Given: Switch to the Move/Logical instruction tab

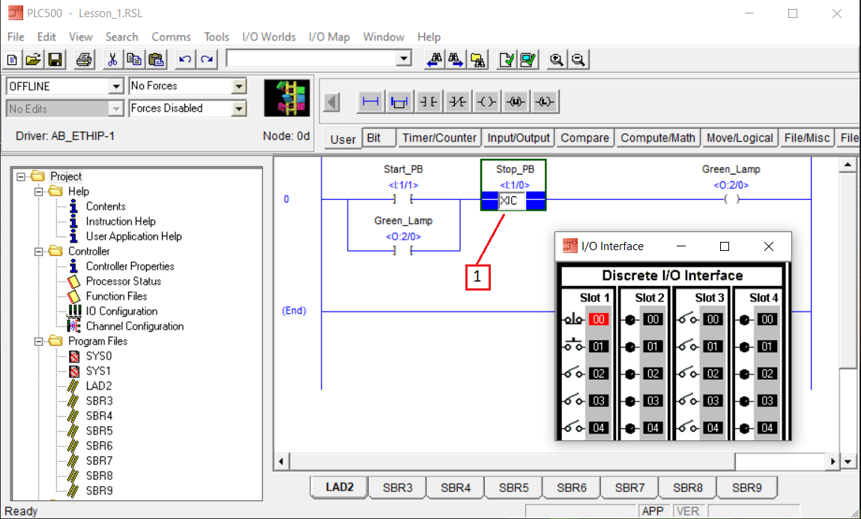Looking at the screenshot, I should pyautogui.click(x=740, y=138).
